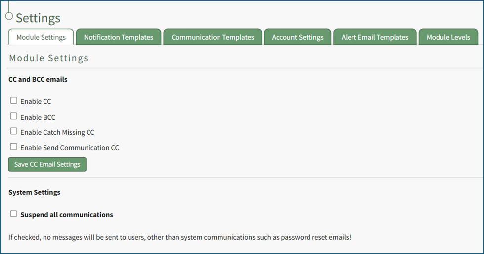Click the CC and BCC emails heading

pos(38,79)
